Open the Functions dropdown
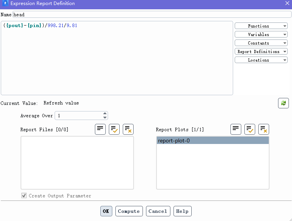Image resolution: width=292 pixels, height=221 pixels. 261,26
